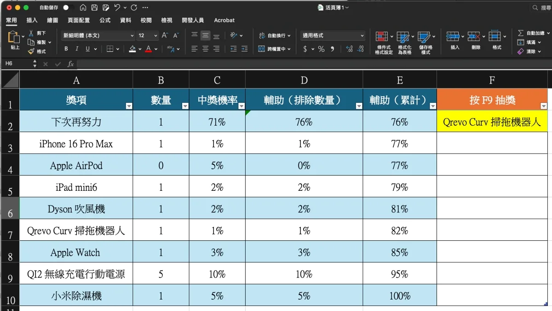The height and width of the screenshot is (311, 552).
Task: Click the Save floppy disk icon
Action: point(94,8)
